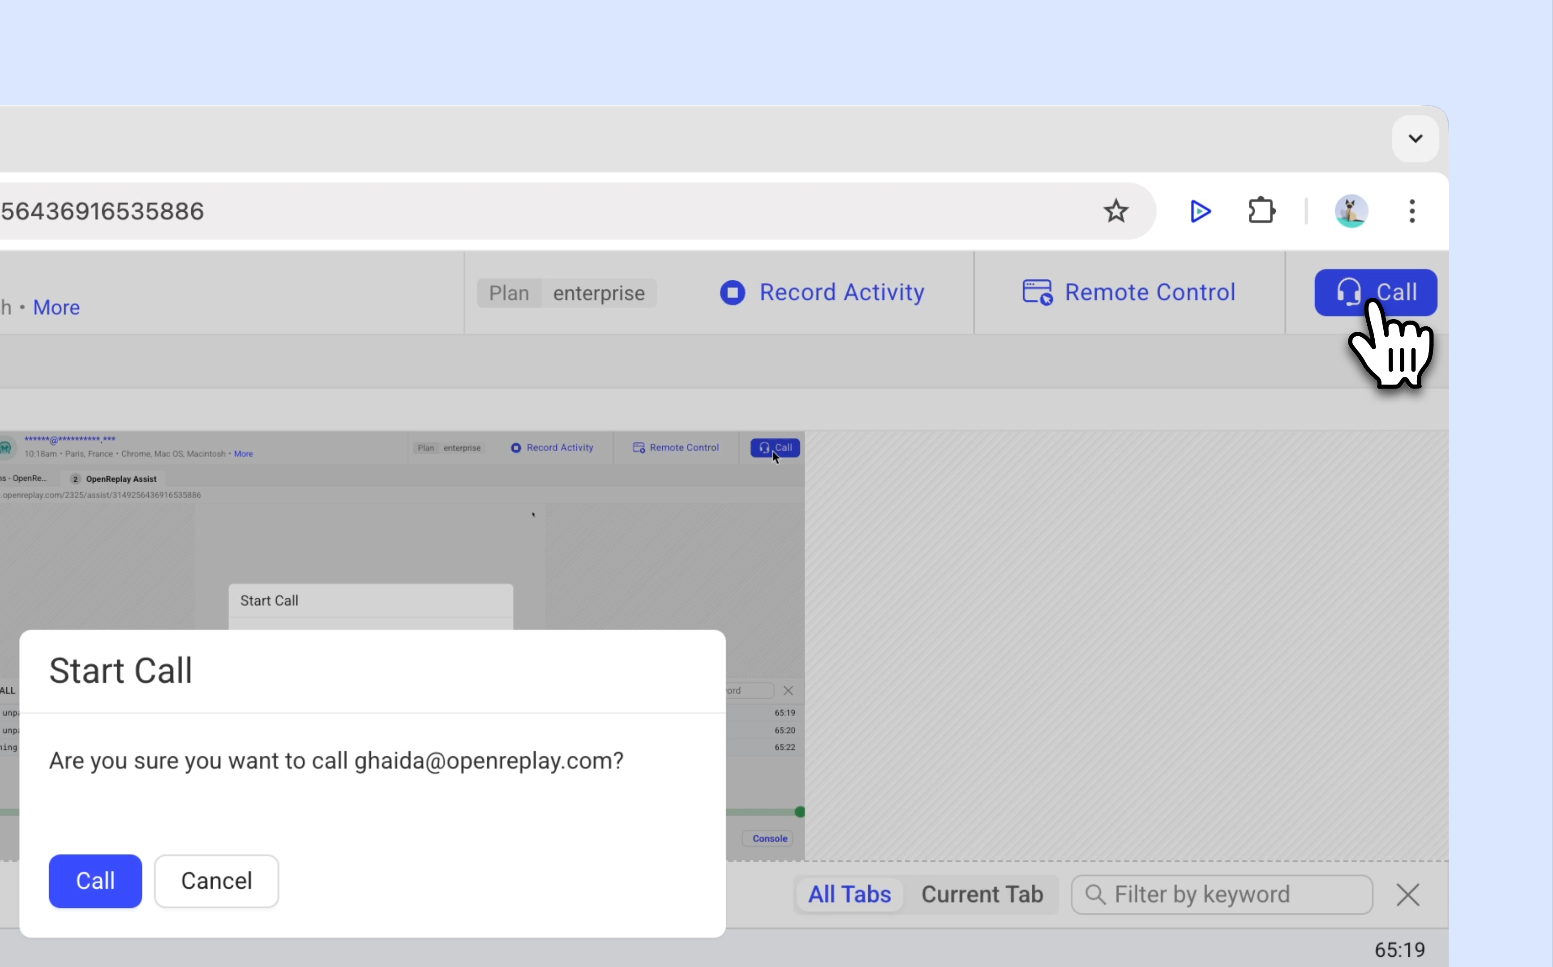Switch to the Current Tab filter
This screenshot has width=1553, height=967.
(x=982, y=894)
